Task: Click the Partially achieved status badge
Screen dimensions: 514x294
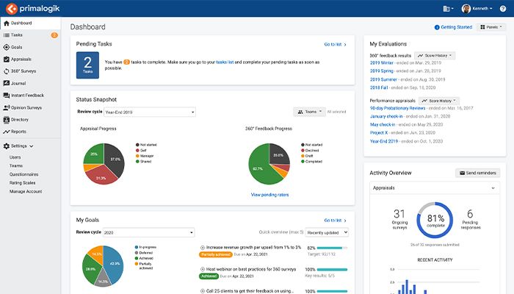Action: [215, 254]
